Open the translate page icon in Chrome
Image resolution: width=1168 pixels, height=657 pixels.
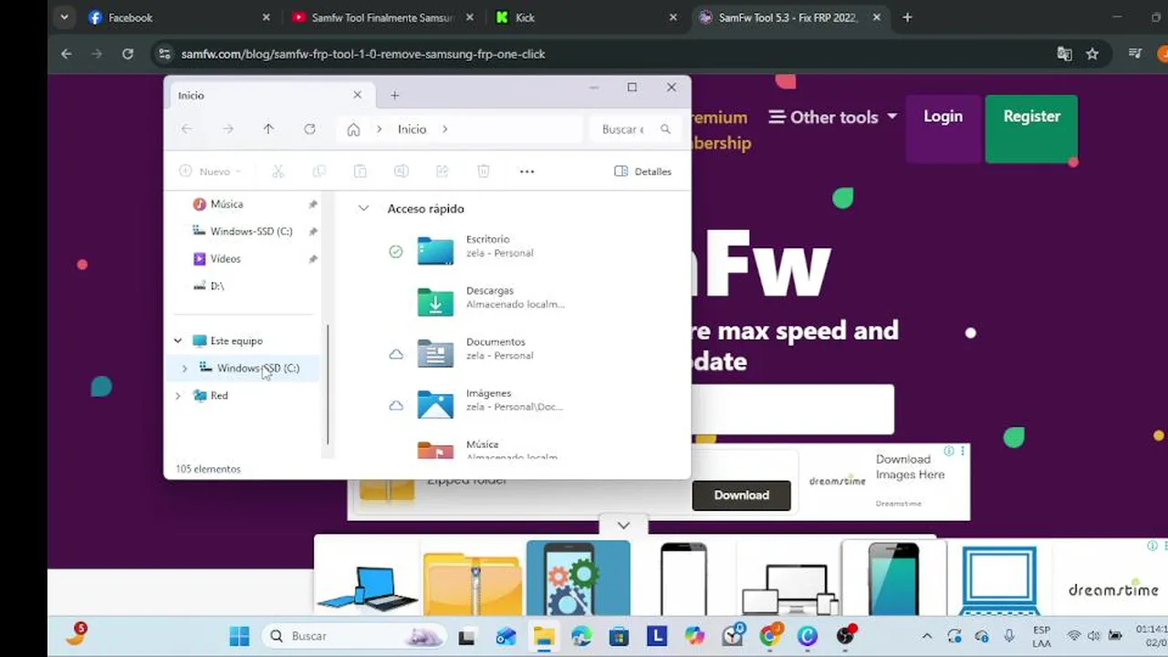click(1064, 54)
